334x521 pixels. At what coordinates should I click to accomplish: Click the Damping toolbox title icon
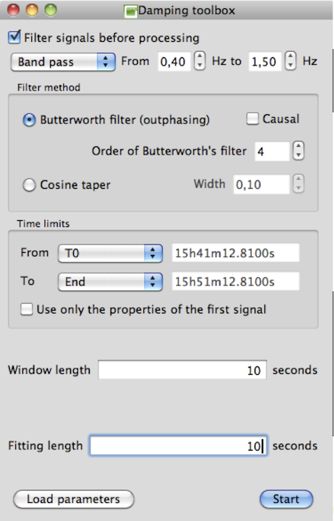(x=131, y=11)
